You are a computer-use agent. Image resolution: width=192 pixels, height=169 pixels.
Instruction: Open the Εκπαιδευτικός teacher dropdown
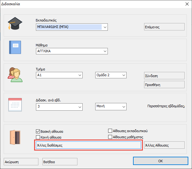click(105, 27)
